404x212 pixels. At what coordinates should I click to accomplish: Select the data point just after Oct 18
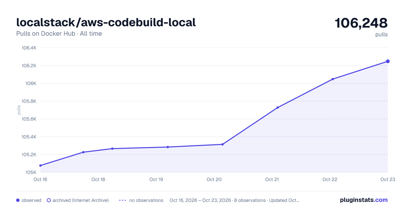pos(112,149)
